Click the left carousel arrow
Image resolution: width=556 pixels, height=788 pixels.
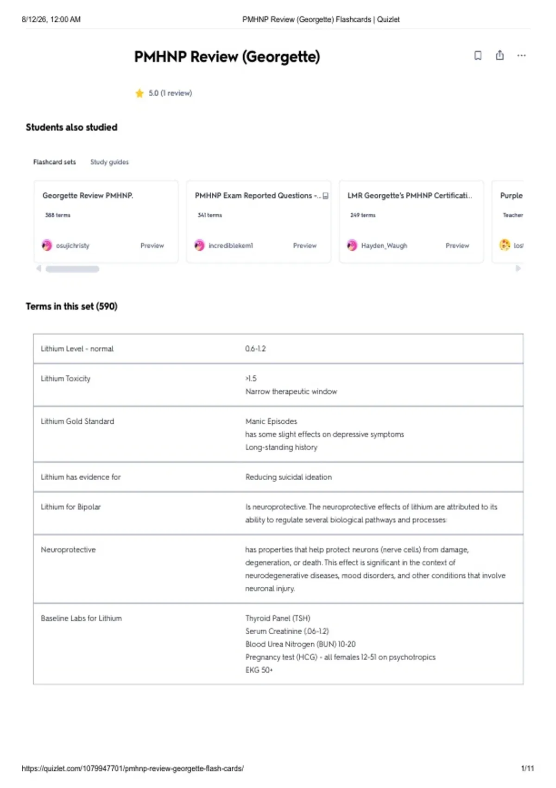[38, 268]
